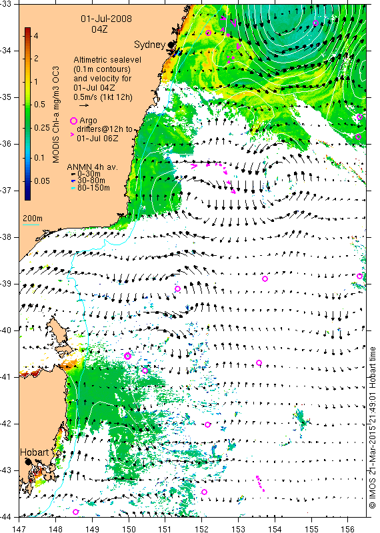Click the dark blue bottom of chlorophyll colour bar
This screenshot has width=380, height=533.
[x=27, y=197]
